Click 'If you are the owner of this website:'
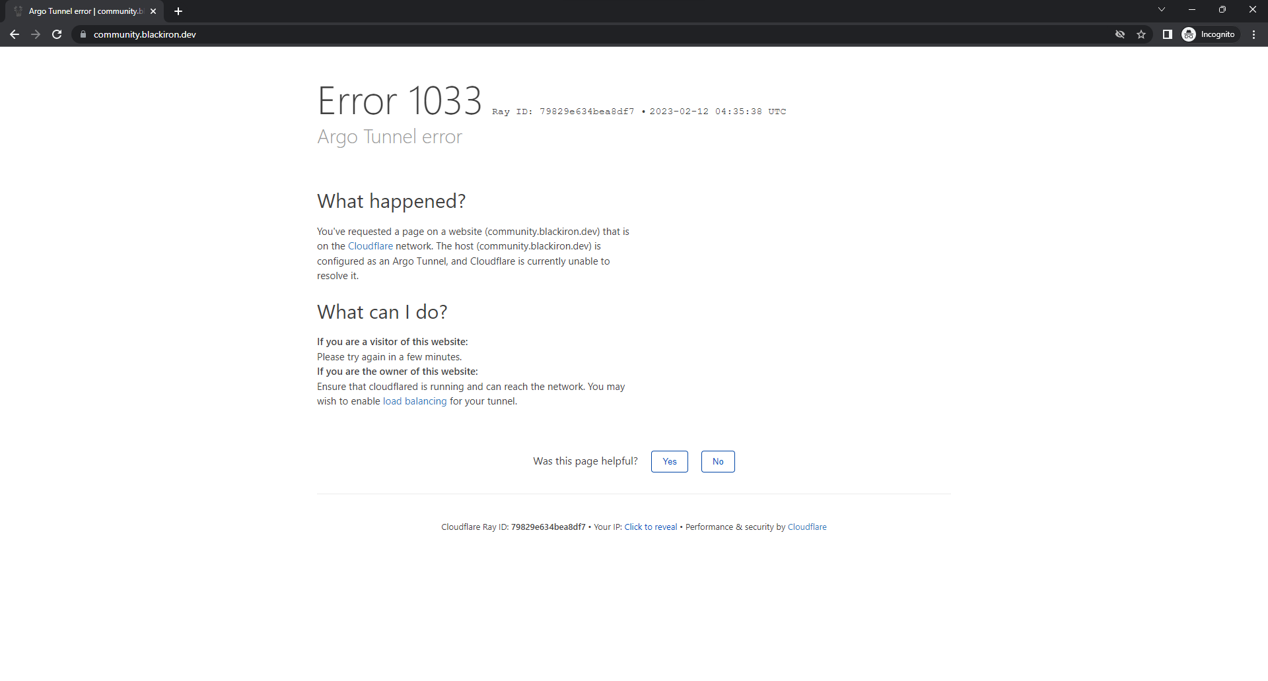Screen dimensions: 1268x681 tap(398, 372)
